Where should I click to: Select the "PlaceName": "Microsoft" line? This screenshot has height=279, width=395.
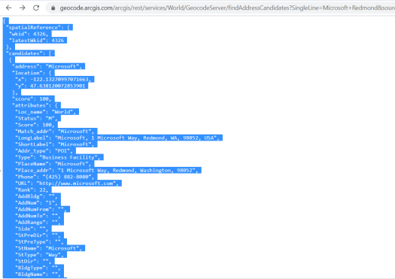(x=54, y=164)
